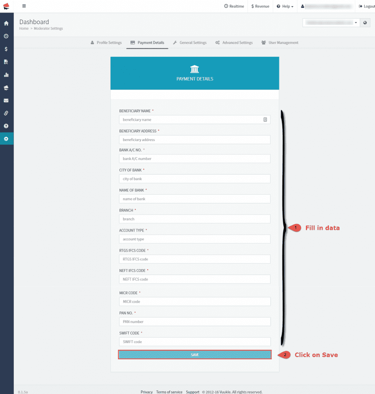
Task: Open the dollar earnings icon in sidebar
Action: coord(7,49)
